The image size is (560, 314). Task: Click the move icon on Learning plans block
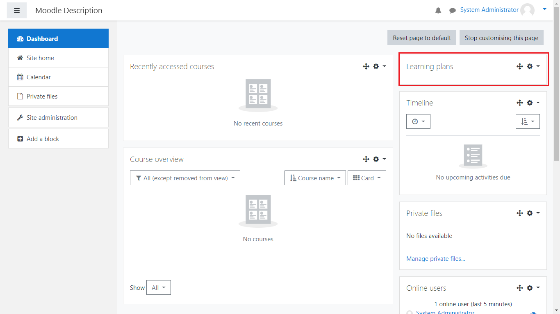[519, 66]
